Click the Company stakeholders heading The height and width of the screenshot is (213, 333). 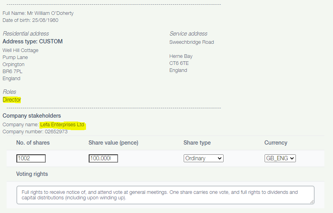(x=32, y=116)
